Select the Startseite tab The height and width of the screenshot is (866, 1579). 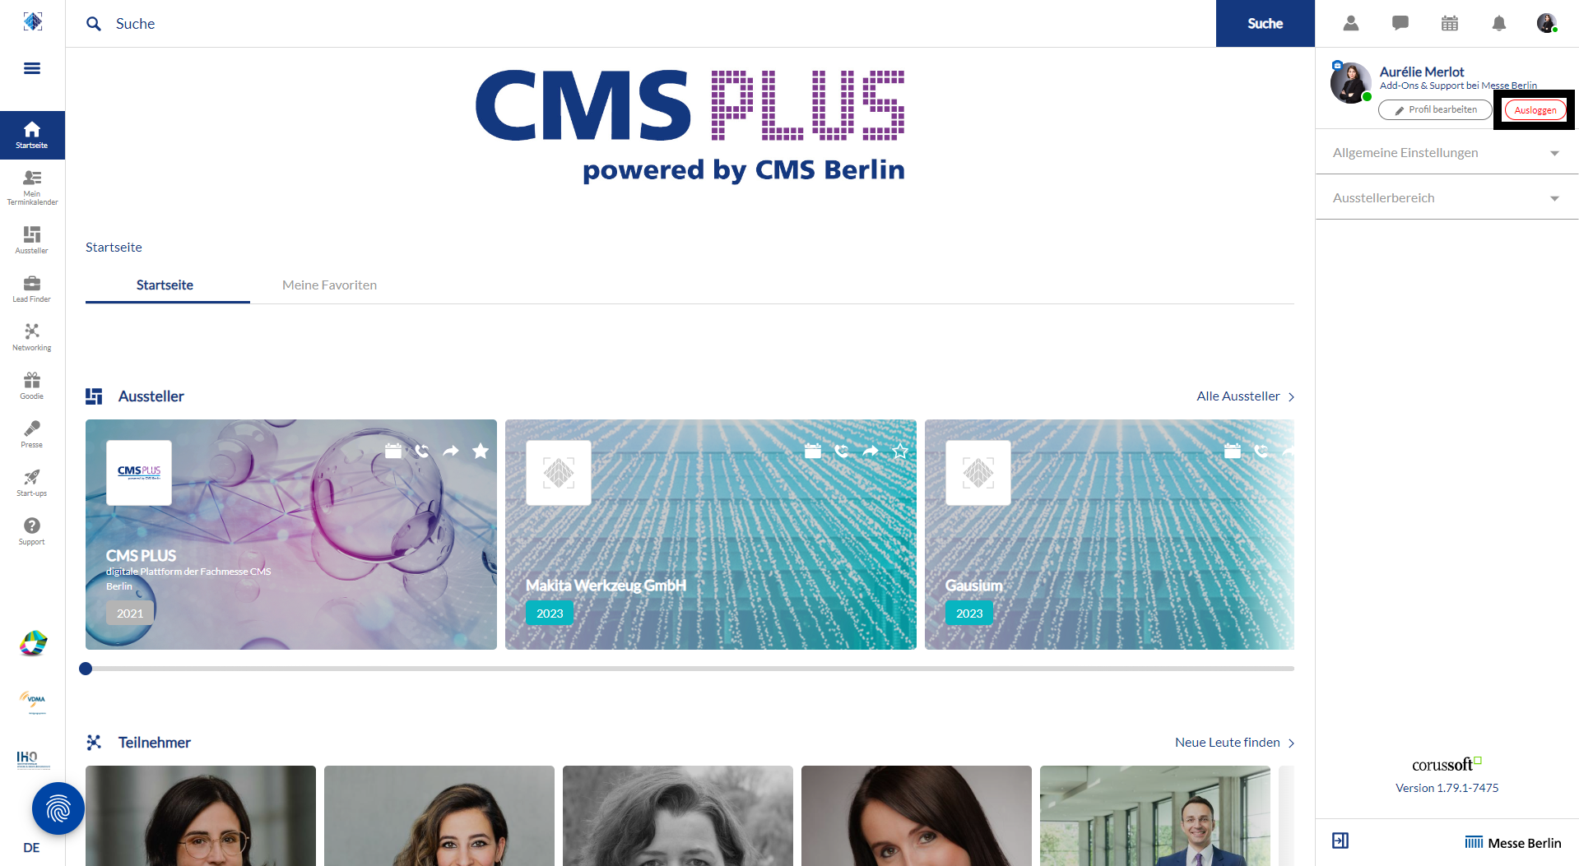pyautogui.click(x=165, y=285)
